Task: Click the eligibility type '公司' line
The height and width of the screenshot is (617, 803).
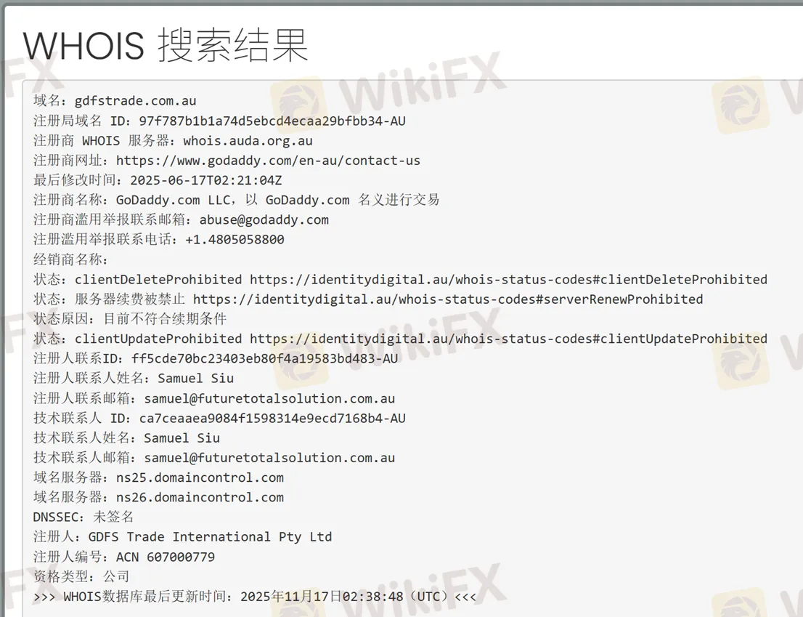Action: coord(81,576)
